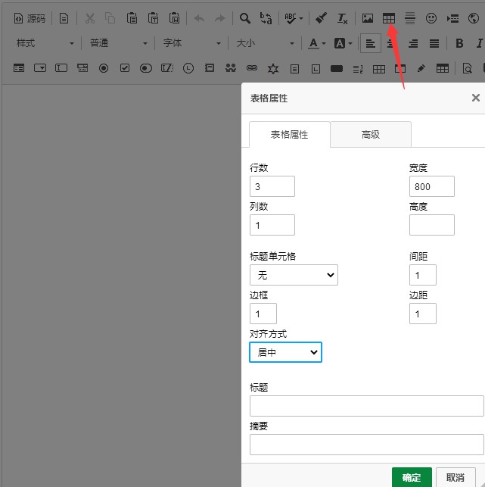Image resolution: width=485 pixels, height=487 pixels.
Task: Open the text color A picker
Action: click(x=317, y=43)
